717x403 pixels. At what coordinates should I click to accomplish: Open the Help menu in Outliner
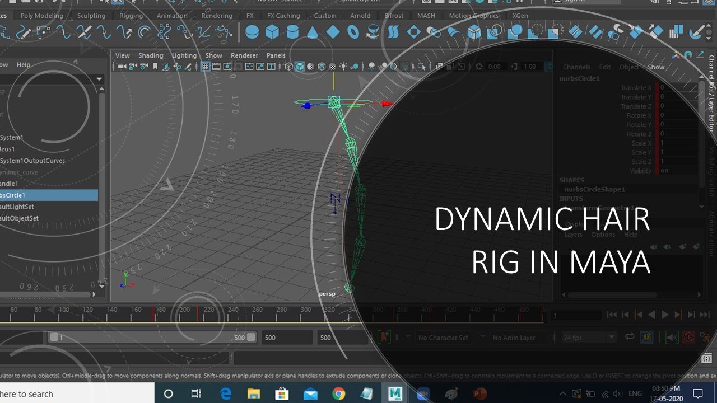23,65
